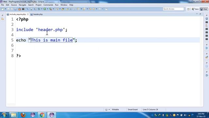Maximize the editor area

point(200,14)
